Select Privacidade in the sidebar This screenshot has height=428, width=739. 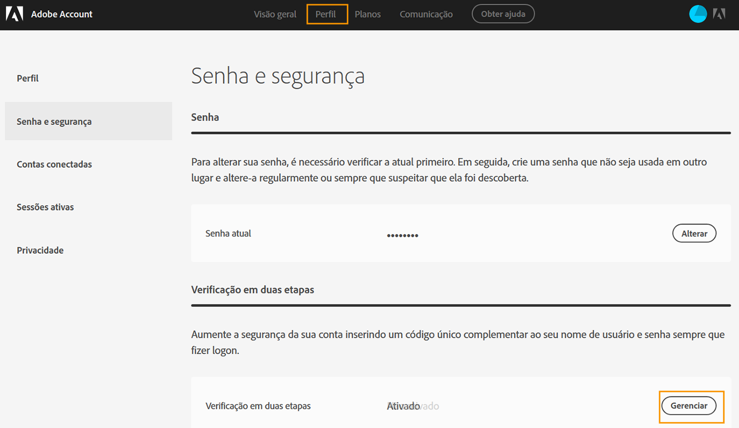pos(40,250)
